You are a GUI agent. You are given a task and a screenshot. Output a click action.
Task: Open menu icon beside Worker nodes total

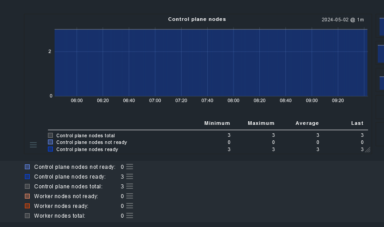click(x=130, y=215)
